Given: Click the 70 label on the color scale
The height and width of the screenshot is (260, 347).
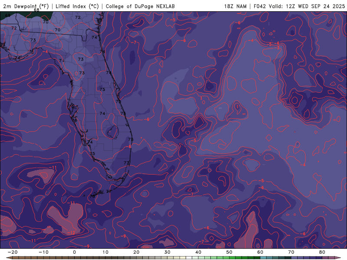Looking at the screenshot, I should click(291, 252).
